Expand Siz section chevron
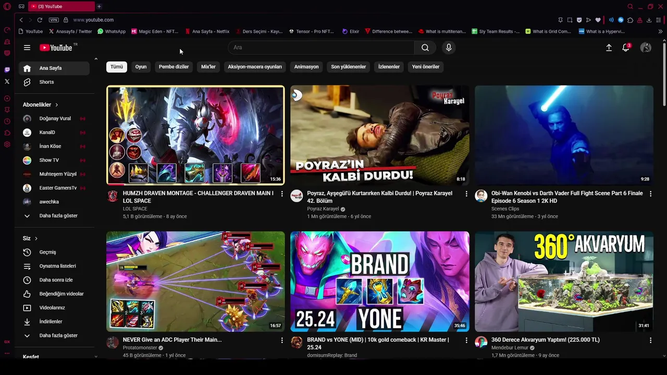The height and width of the screenshot is (375, 667). (36, 239)
